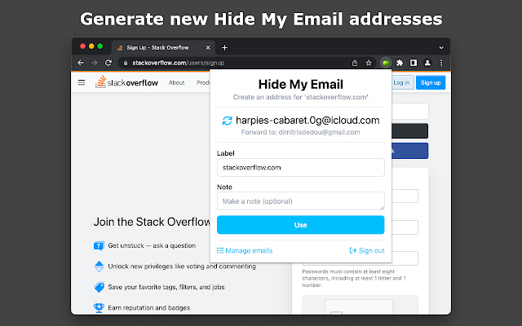
Task: Reload the Stack Overflow page
Action: 108,63
